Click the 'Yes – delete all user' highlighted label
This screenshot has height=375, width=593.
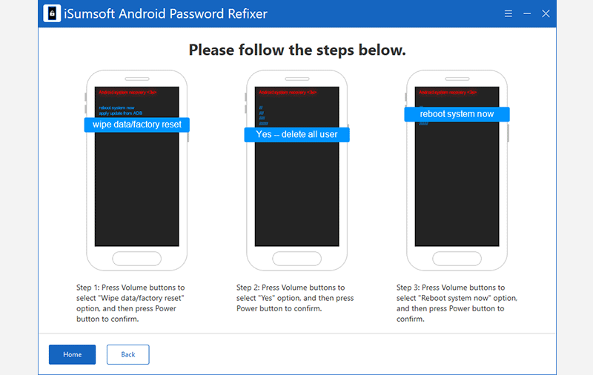pyautogui.click(x=297, y=134)
